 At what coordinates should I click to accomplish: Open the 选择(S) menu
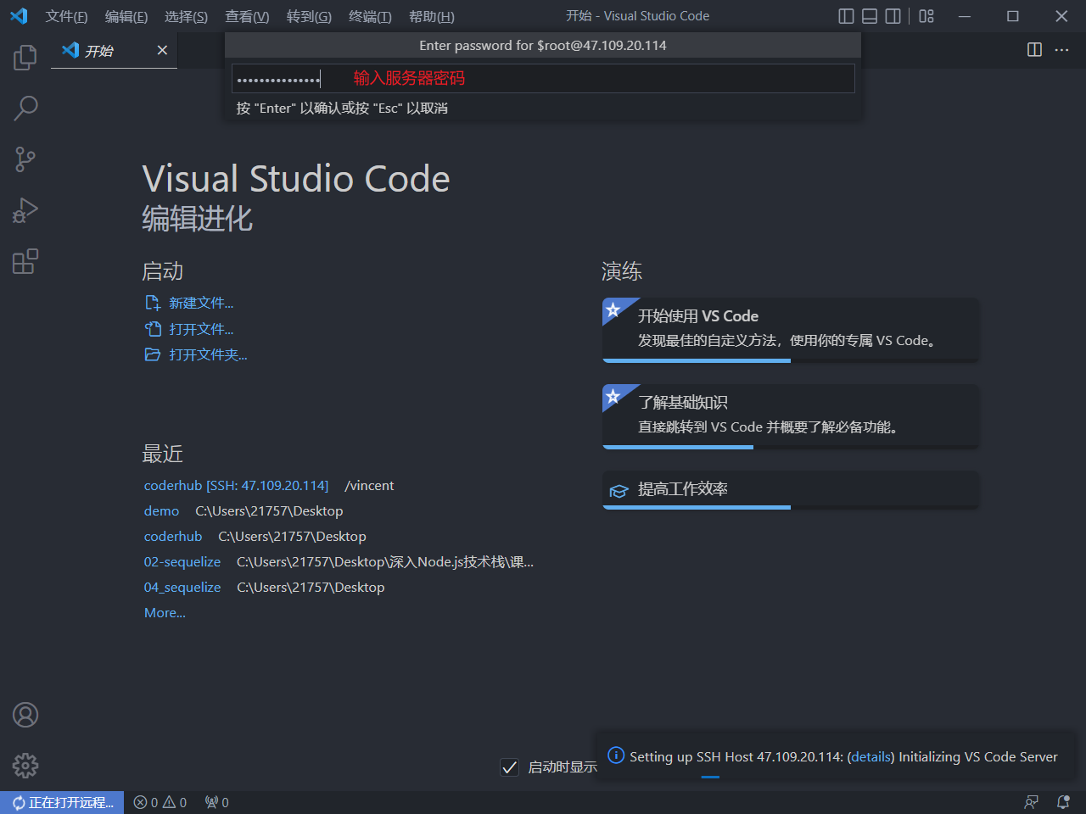(186, 16)
